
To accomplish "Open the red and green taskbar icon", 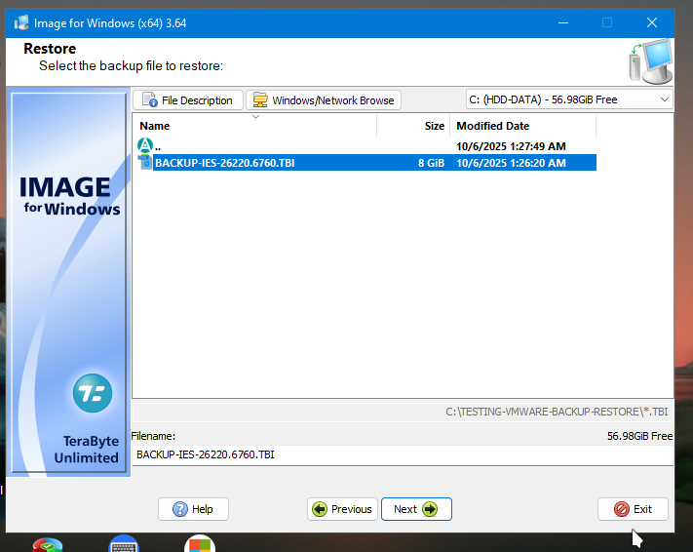I will (48, 544).
